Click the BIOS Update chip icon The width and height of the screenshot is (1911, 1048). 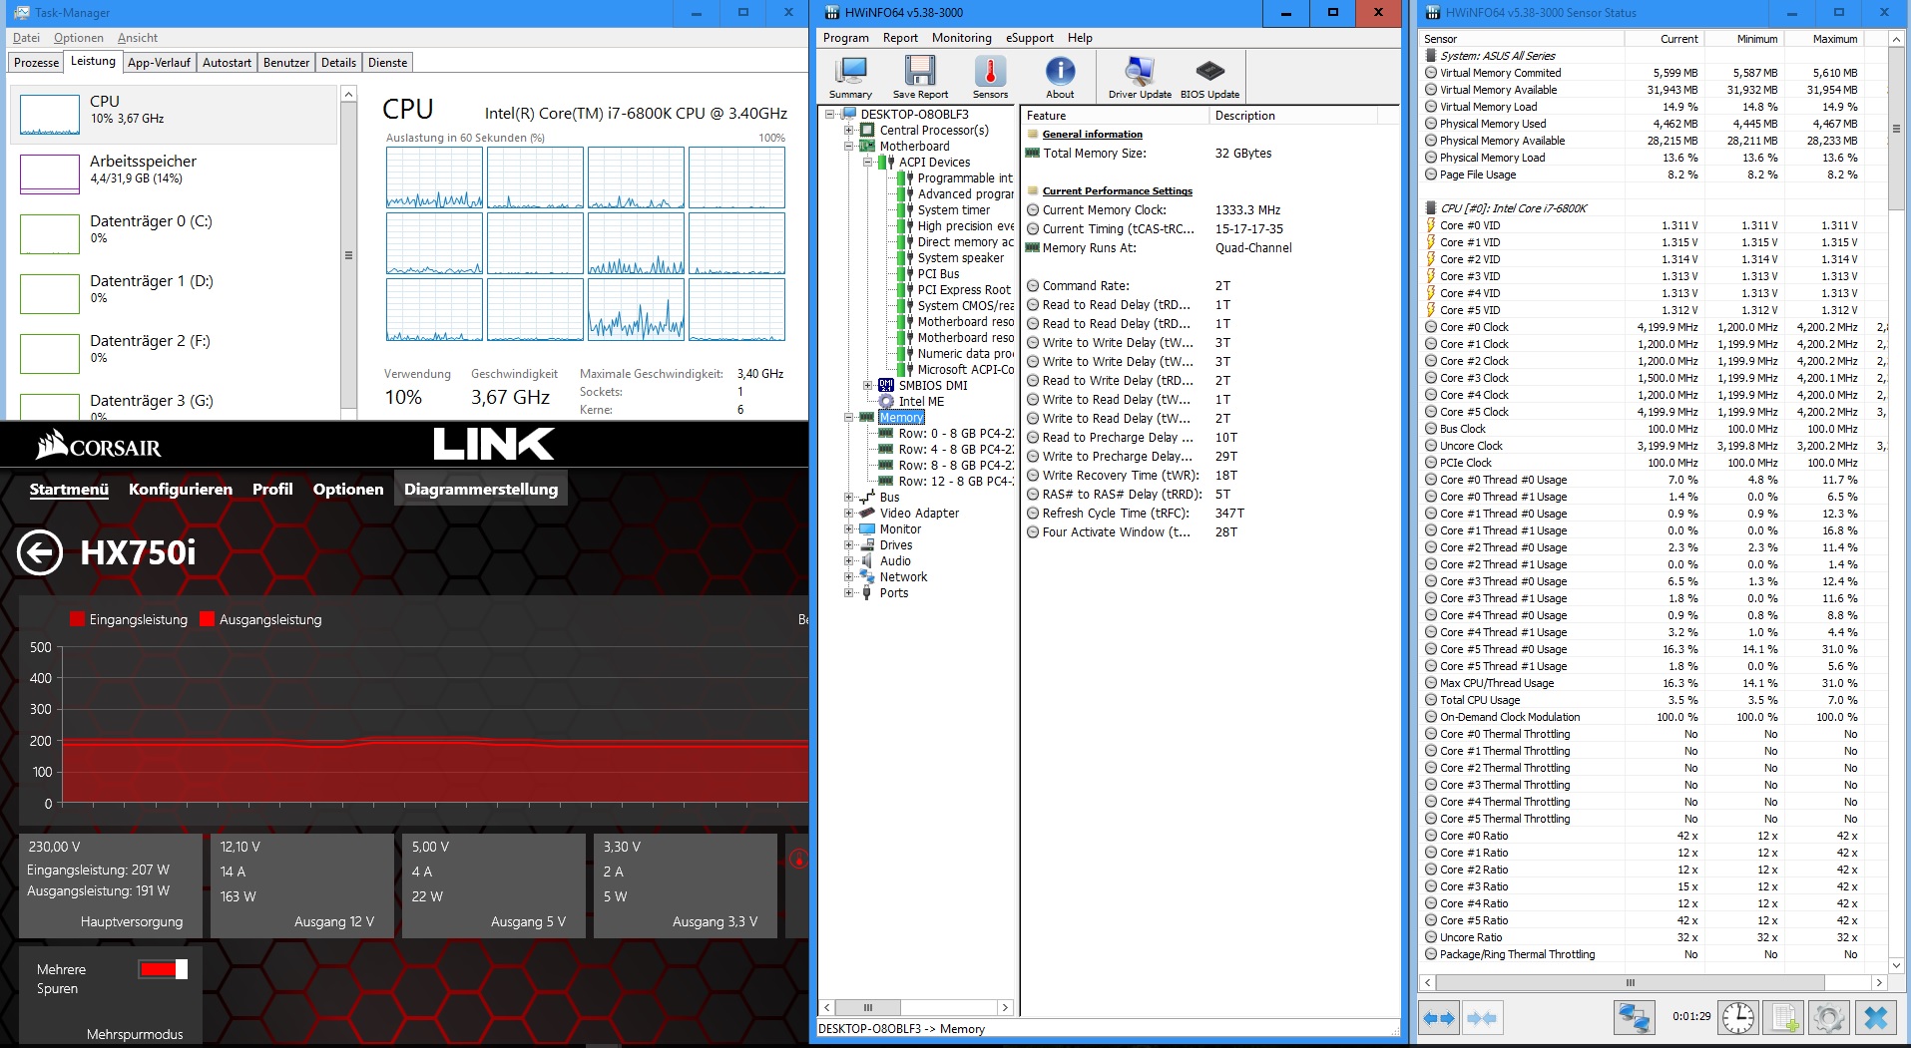click(1209, 77)
